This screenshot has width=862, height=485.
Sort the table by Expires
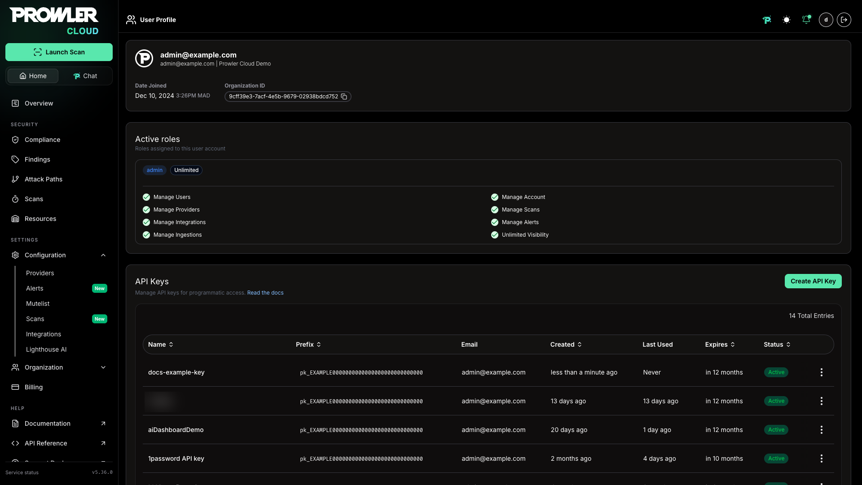pyautogui.click(x=720, y=344)
